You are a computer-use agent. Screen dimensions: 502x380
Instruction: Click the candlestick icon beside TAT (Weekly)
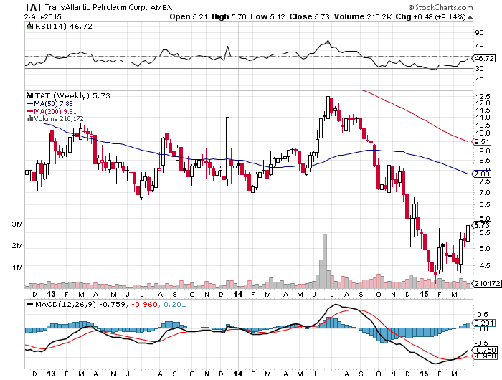pos(30,95)
